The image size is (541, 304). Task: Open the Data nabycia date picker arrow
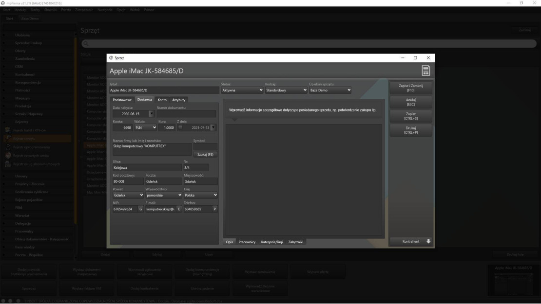pyautogui.click(x=151, y=114)
